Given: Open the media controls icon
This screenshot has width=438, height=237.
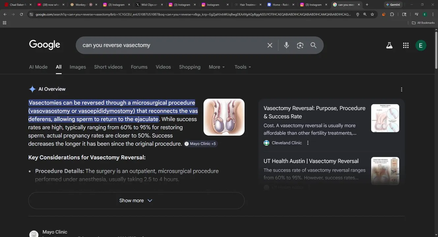Looking at the screenshot, I should pyautogui.click(x=417, y=14).
